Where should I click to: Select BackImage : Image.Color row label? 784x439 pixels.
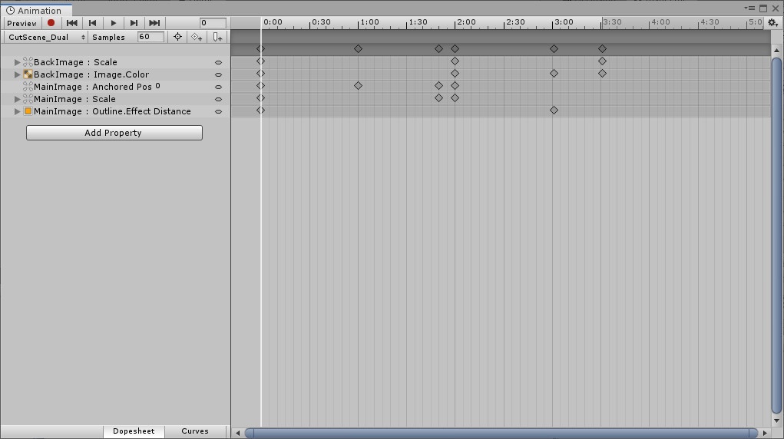[91, 74]
